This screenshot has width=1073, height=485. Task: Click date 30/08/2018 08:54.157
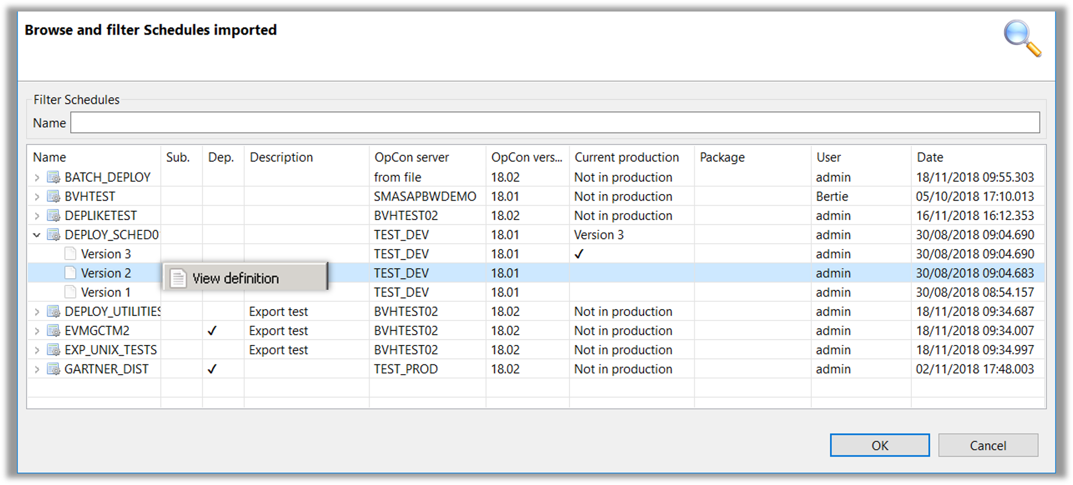tap(975, 292)
